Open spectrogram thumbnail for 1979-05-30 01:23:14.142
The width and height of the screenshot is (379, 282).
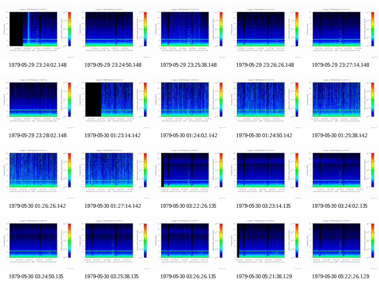pos(113,102)
